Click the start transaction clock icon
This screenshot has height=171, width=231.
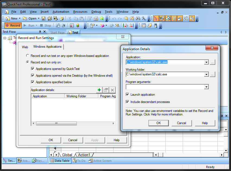pyautogui.click(x=125, y=25)
